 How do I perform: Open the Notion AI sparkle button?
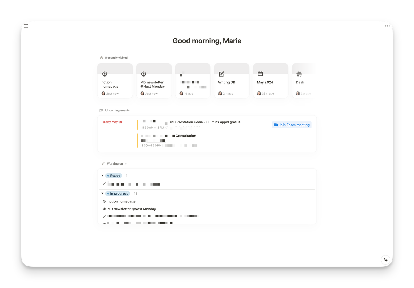tap(385, 260)
